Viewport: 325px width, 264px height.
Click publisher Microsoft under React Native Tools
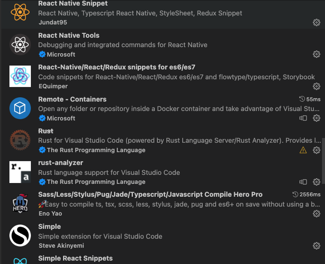(61, 54)
